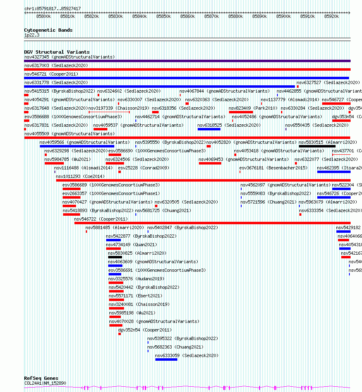Viewport: 362px width, 392px height.
Task: Click nsv4052486 gnomADStructuralVariants label
Action: click(x=277, y=117)
